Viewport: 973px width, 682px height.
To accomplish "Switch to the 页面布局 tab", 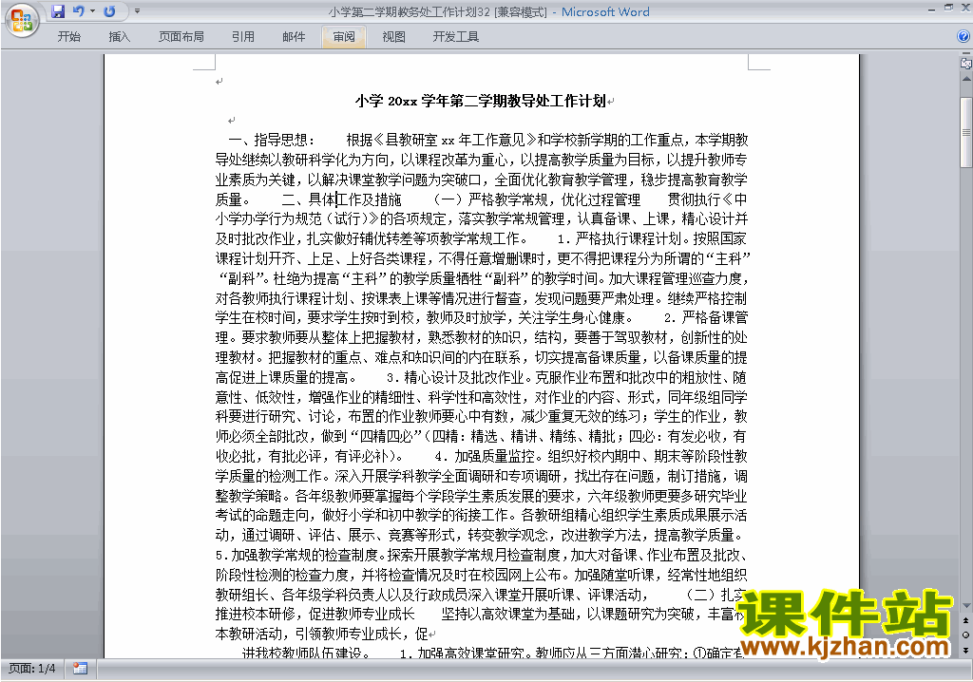I will point(181,37).
